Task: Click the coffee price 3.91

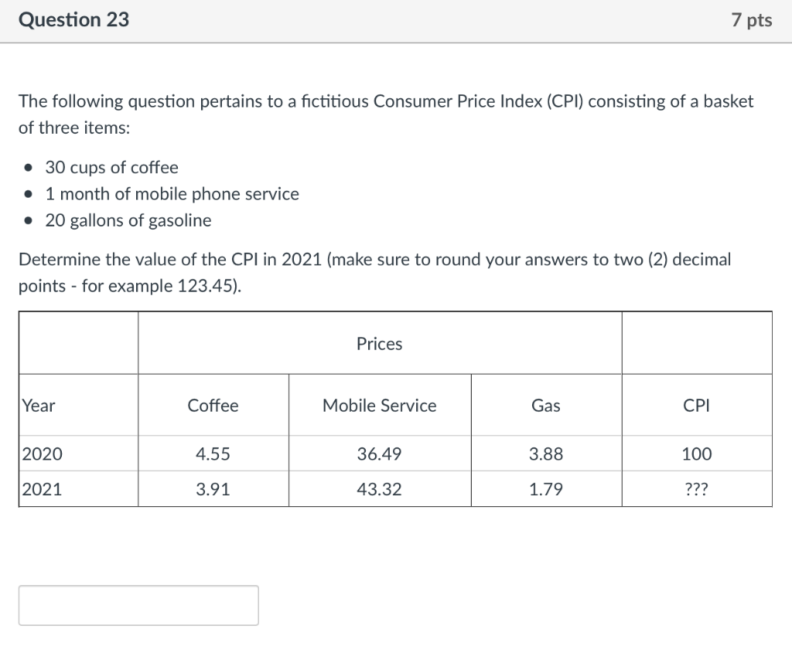Action: 213,488
